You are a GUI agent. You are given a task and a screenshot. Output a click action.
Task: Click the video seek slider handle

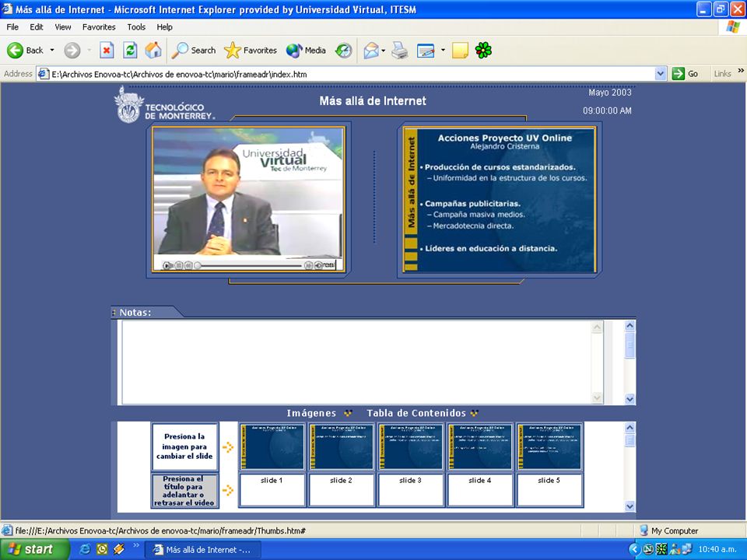click(198, 265)
